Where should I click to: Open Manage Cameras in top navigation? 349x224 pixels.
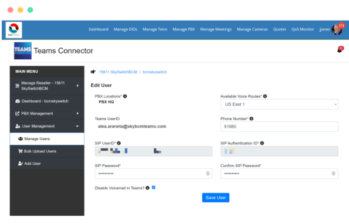[252, 29]
